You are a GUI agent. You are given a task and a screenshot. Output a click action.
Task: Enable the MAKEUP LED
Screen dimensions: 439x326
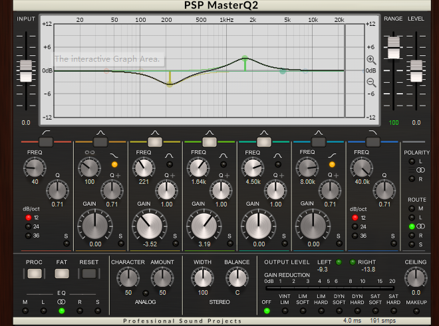click(x=416, y=311)
